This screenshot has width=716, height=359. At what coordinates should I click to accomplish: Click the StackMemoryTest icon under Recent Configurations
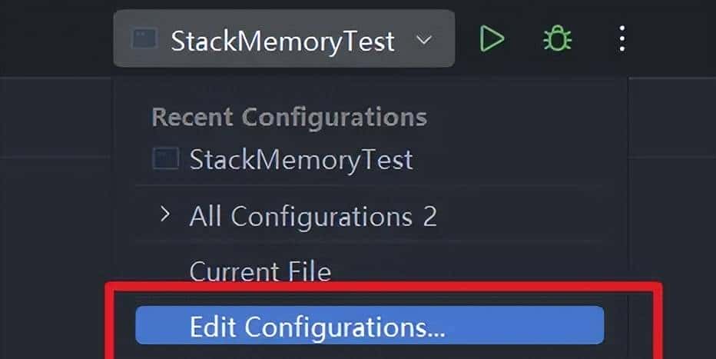[x=166, y=159]
